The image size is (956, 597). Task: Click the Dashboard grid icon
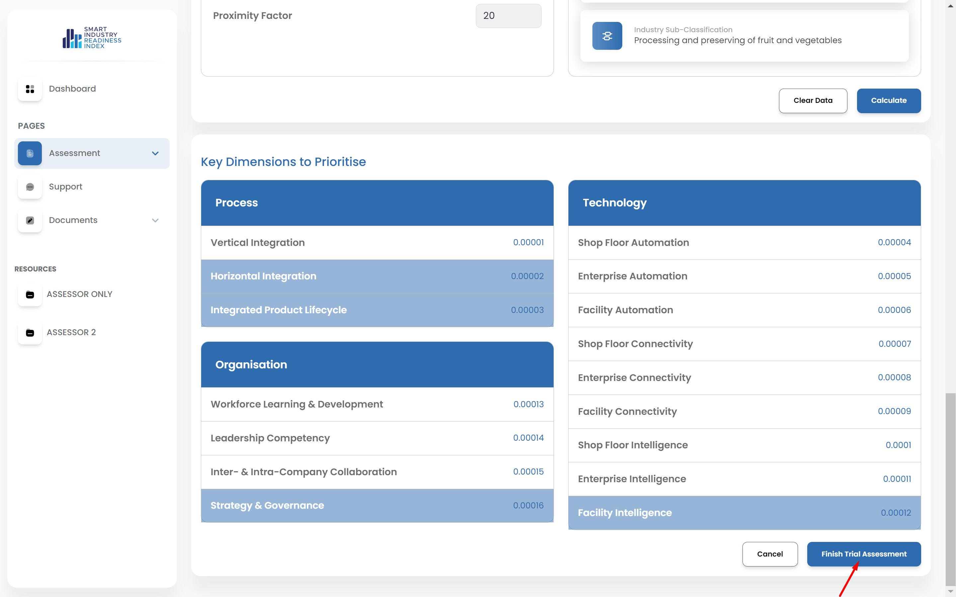pos(30,89)
